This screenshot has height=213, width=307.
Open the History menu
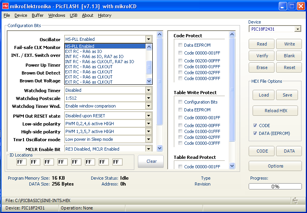coord(105,15)
